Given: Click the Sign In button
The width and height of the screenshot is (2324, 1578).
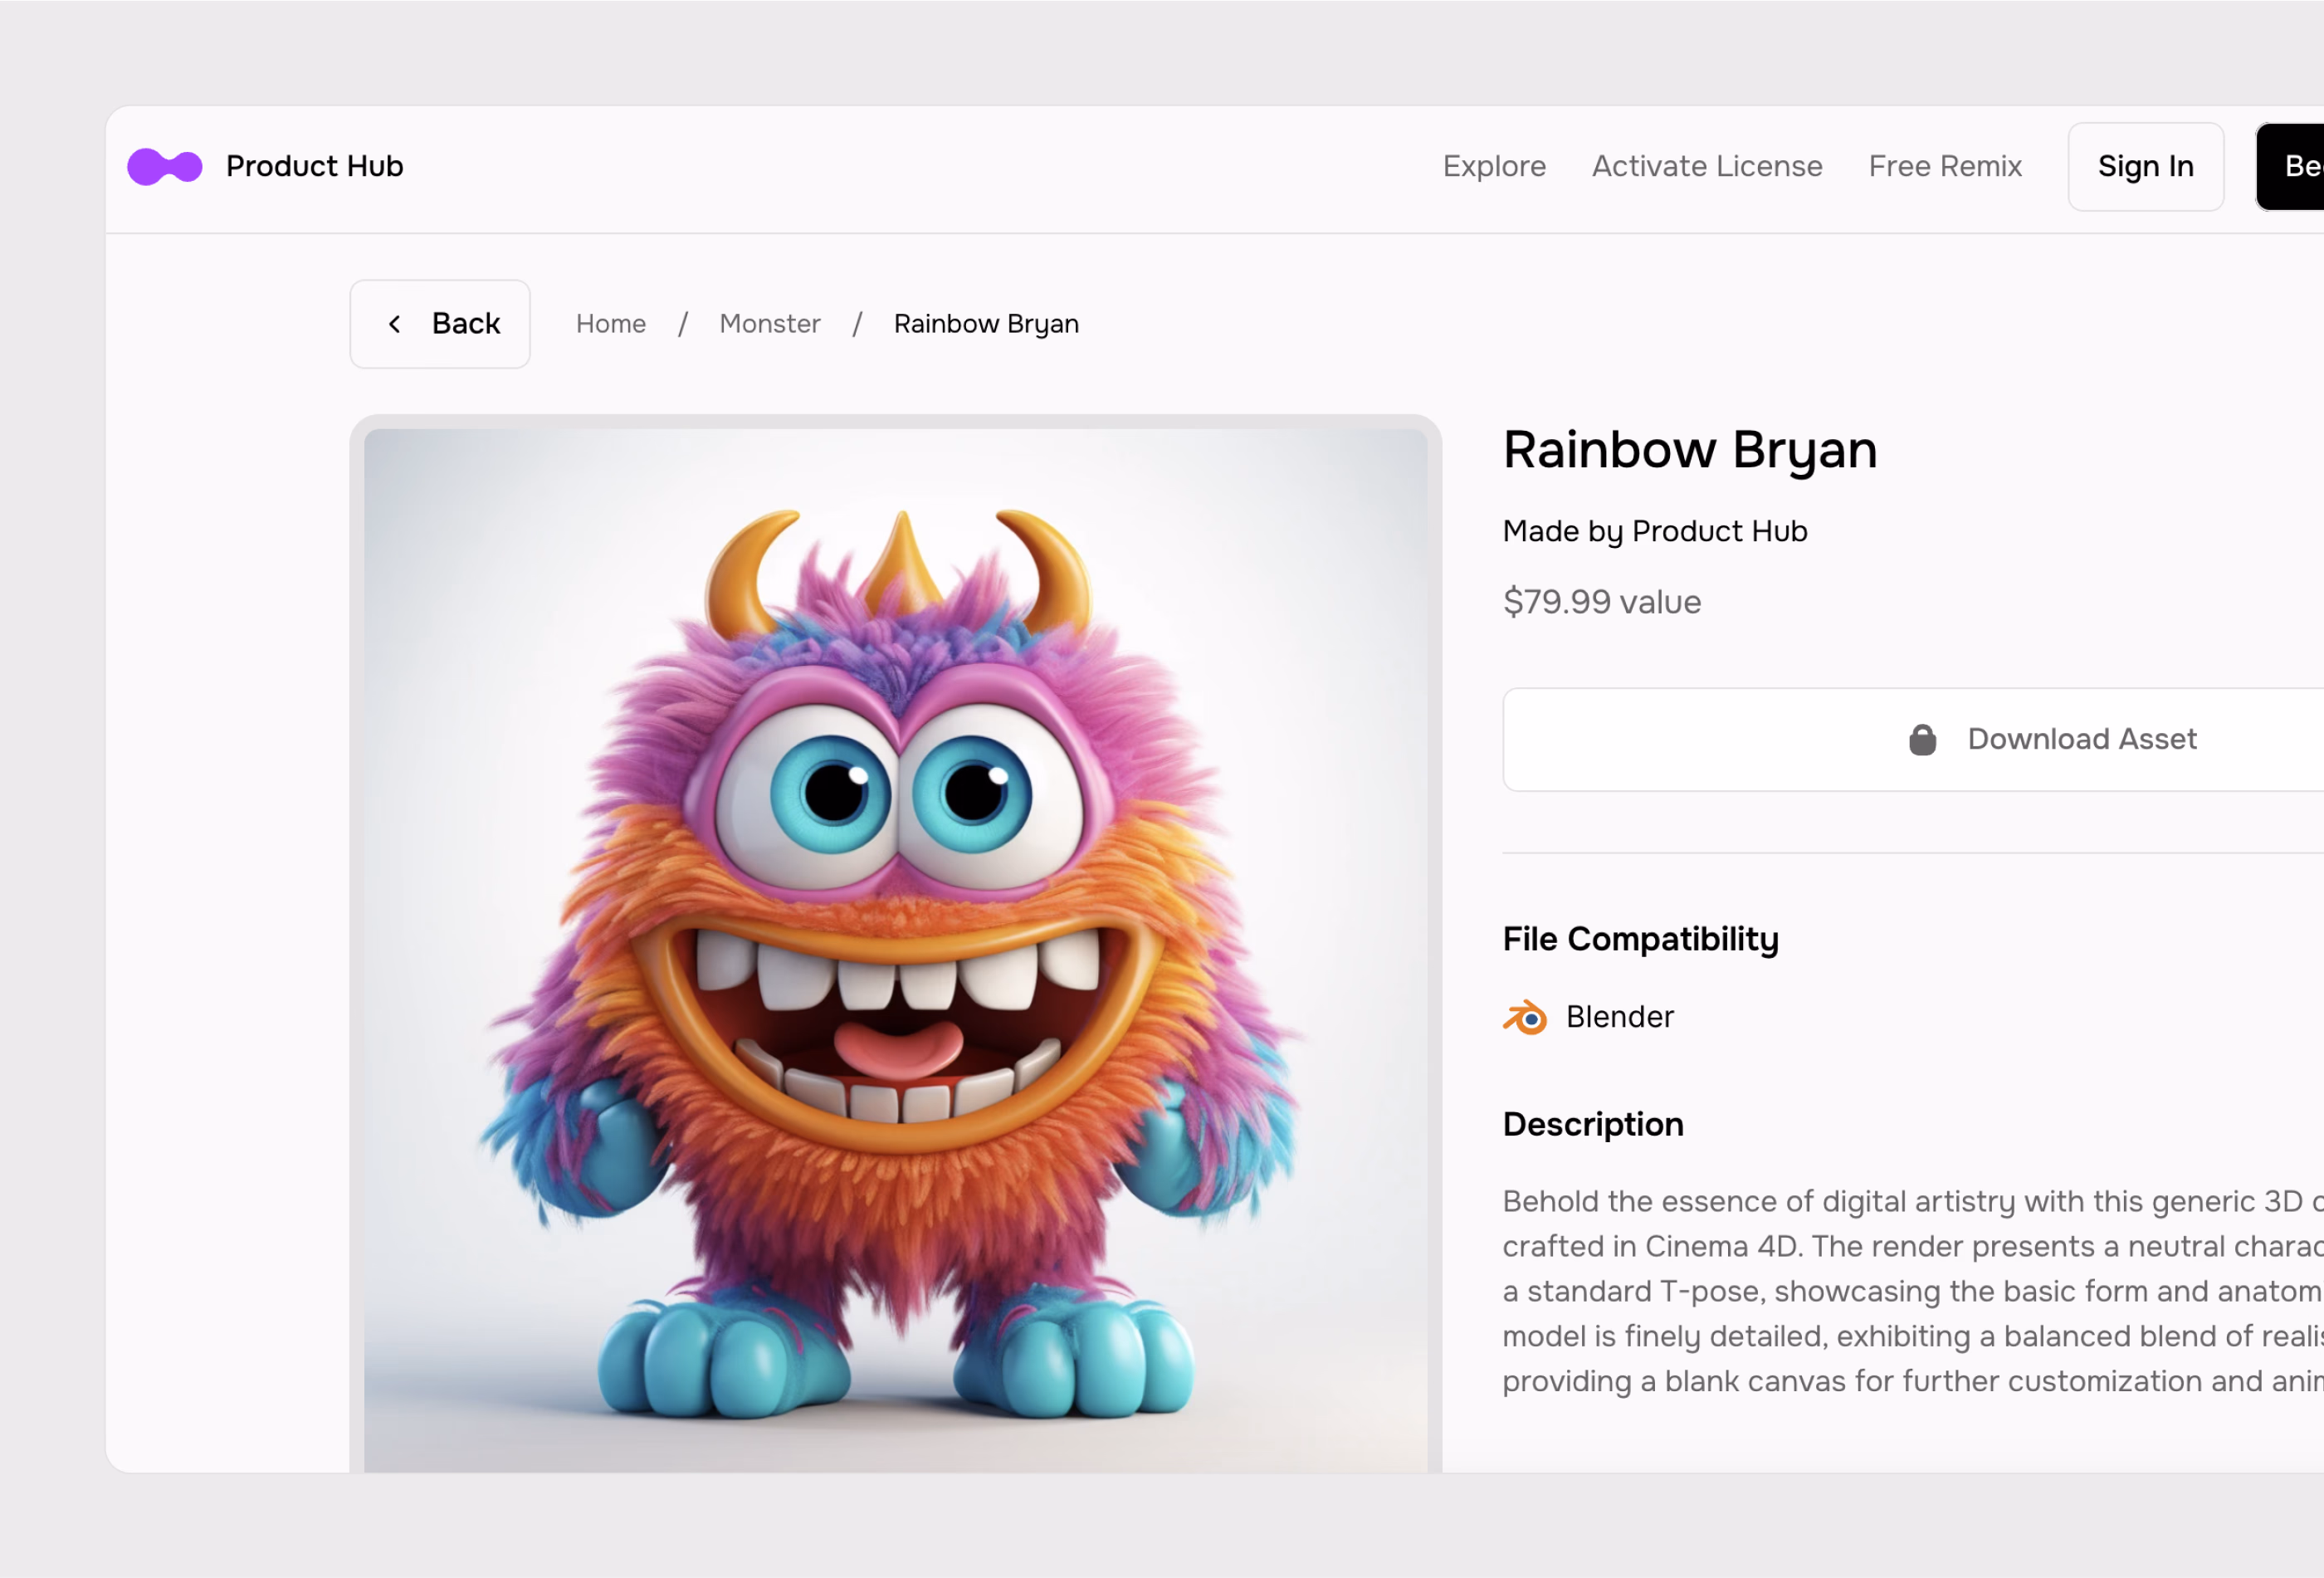Looking at the screenshot, I should point(2144,166).
